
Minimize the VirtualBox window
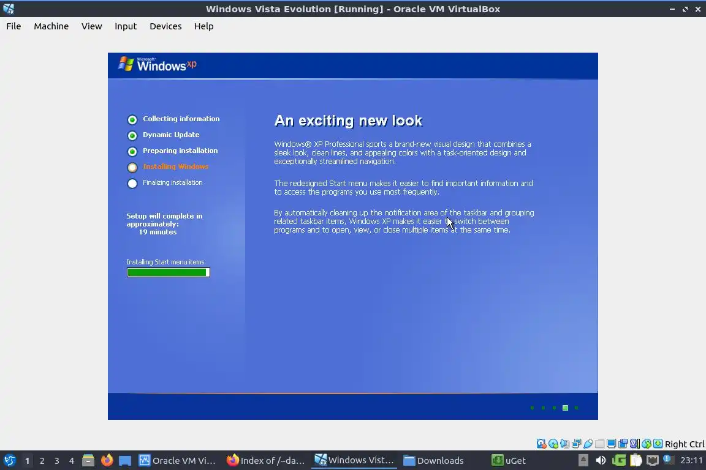coord(672,9)
